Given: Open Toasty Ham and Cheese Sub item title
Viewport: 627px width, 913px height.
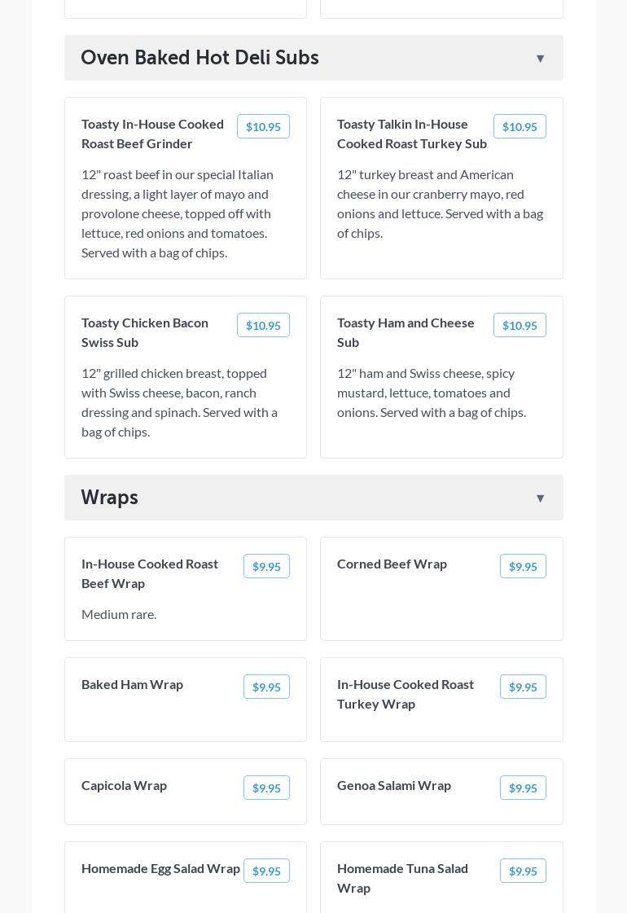Looking at the screenshot, I should pos(406,332).
